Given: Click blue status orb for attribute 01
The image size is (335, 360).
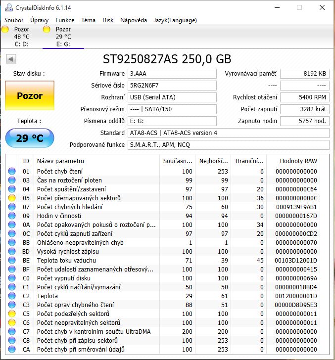Looking at the screenshot, I should [x=12, y=171].
